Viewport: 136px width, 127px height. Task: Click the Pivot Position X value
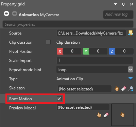point(72,51)
